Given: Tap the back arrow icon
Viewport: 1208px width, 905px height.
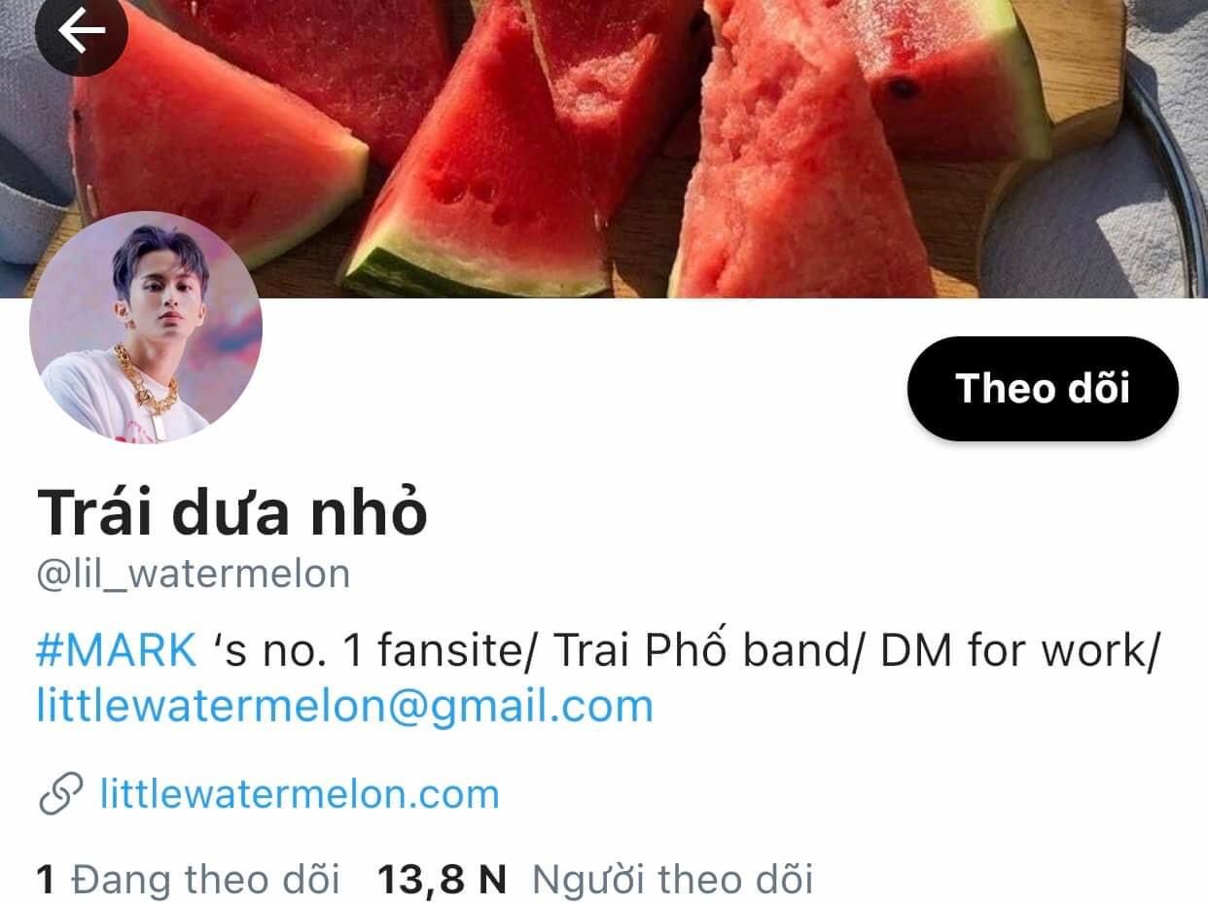Looking at the screenshot, I should point(81,31).
